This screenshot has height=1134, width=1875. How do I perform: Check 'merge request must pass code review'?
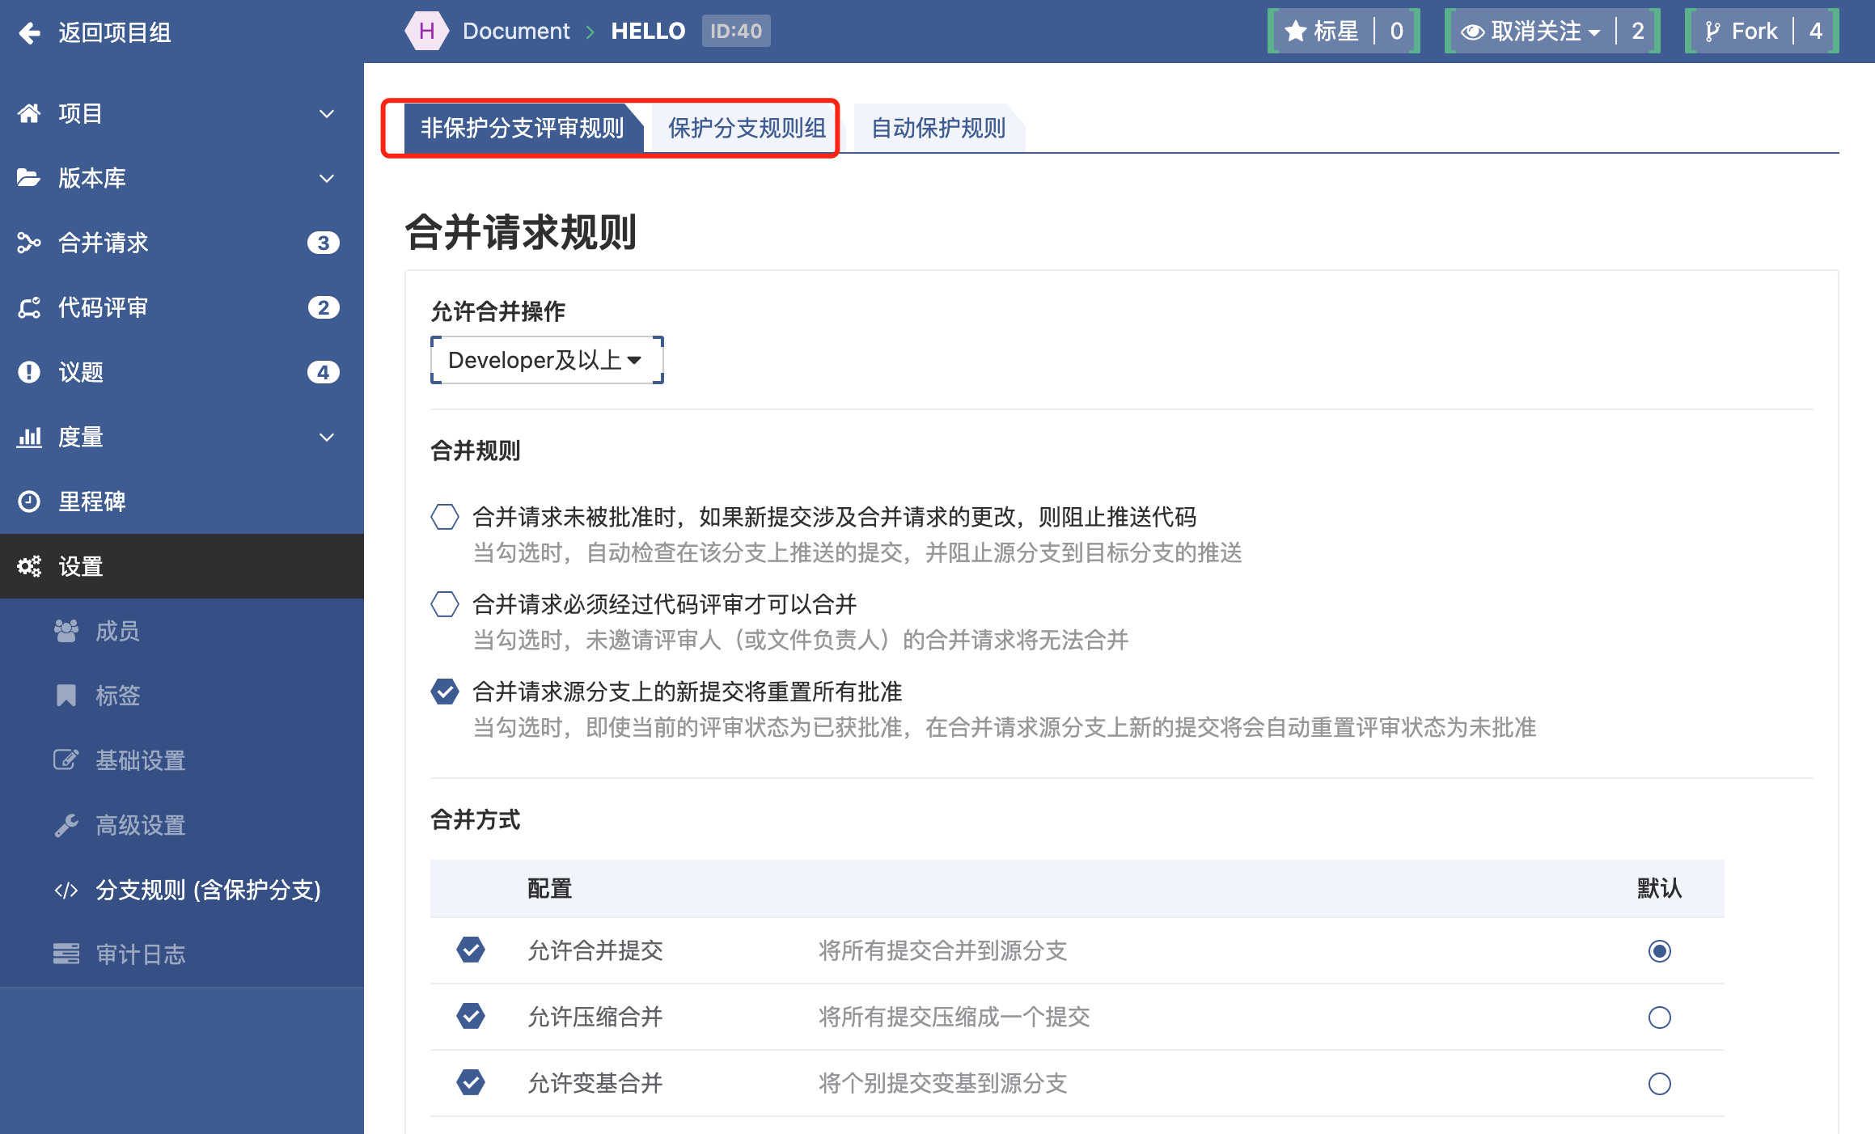point(445,604)
